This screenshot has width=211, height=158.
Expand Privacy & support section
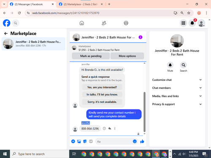(177, 104)
